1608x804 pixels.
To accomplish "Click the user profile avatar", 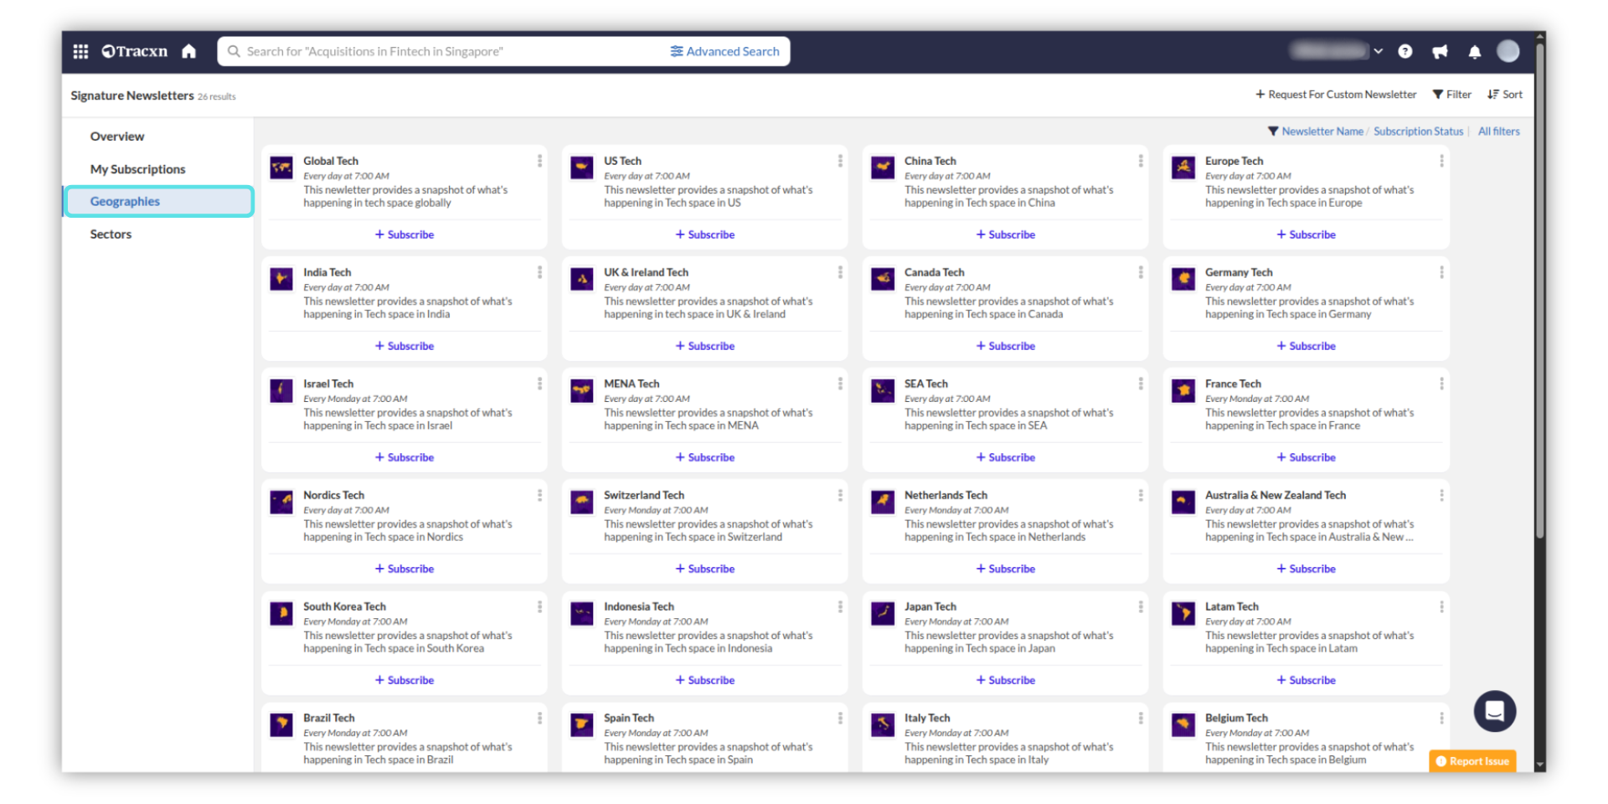I will coord(1507,51).
